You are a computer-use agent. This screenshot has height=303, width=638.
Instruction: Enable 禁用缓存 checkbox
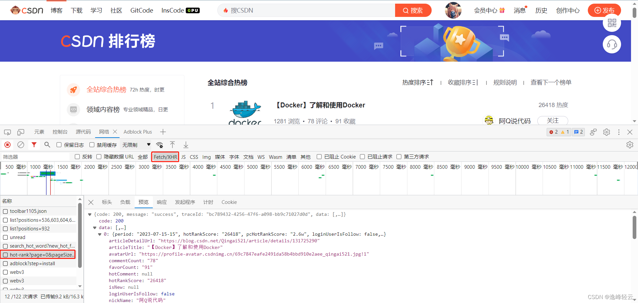[x=92, y=145]
